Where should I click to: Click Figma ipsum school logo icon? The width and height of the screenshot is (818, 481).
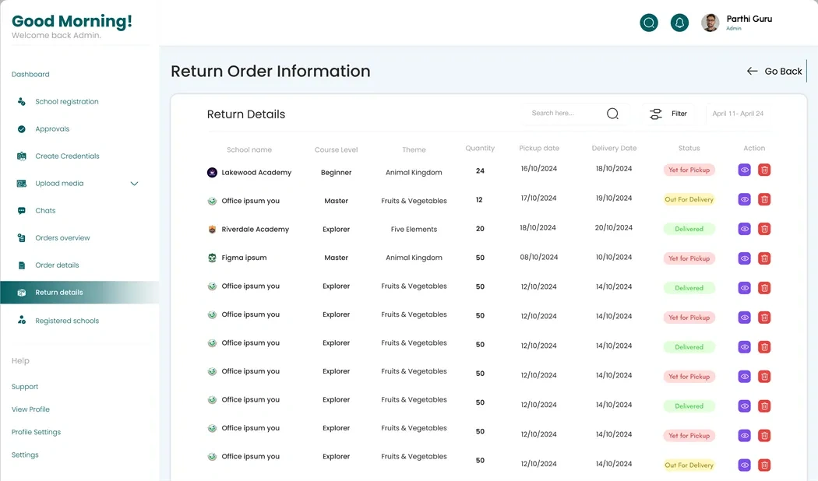[212, 258]
